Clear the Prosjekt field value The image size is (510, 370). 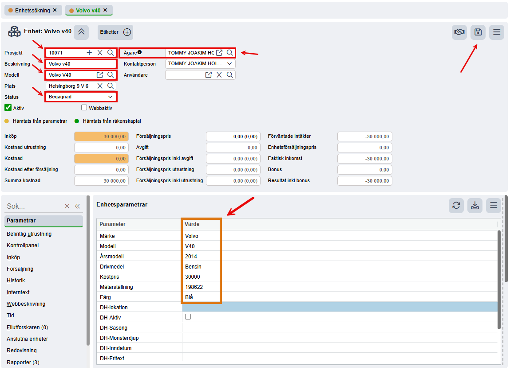click(x=100, y=53)
